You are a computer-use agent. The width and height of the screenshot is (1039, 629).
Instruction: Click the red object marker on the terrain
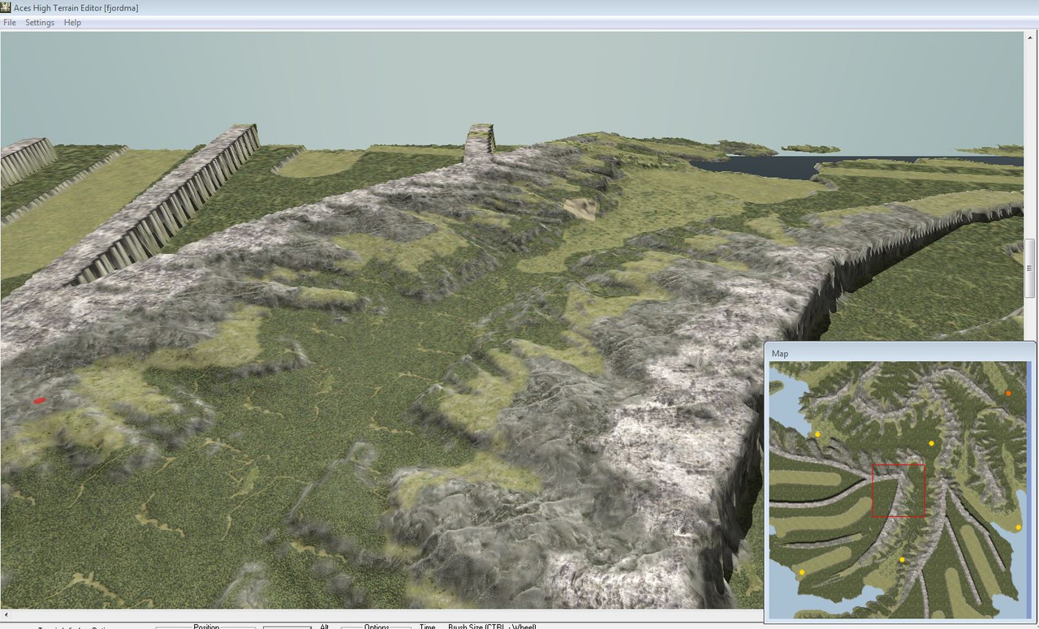[39, 400]
